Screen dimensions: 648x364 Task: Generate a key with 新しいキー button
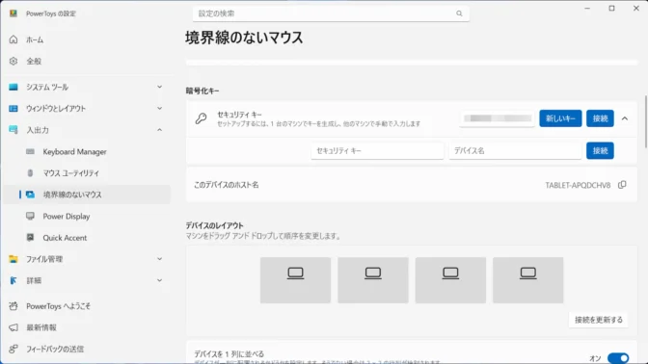point(560,118)
